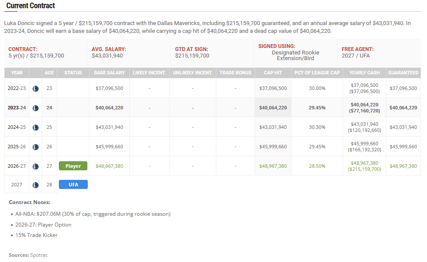The height and width of the screenshot is (262, 427).
Task: Click the 30.30% league cap cell
Action: click(317, 127)
